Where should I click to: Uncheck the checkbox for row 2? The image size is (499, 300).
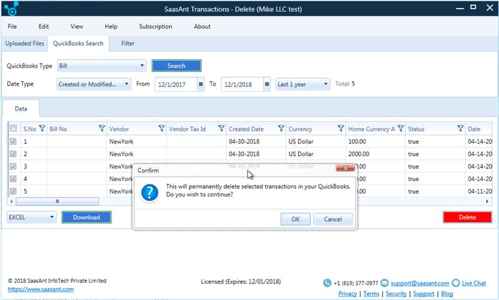(x=14, y=154)
